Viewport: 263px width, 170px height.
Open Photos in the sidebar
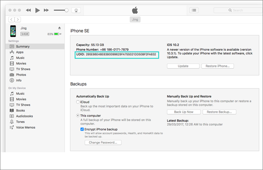[x=35, y=75]
